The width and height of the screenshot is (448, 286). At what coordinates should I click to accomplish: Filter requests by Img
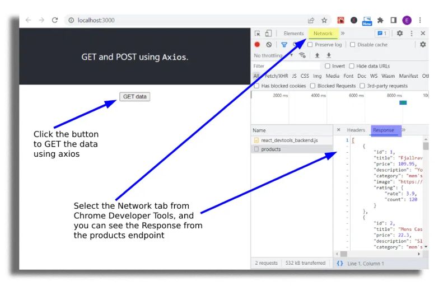317,76
